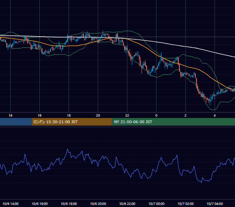Click the 20 hour axis label

pyautogui.click(x=98, y=116)
